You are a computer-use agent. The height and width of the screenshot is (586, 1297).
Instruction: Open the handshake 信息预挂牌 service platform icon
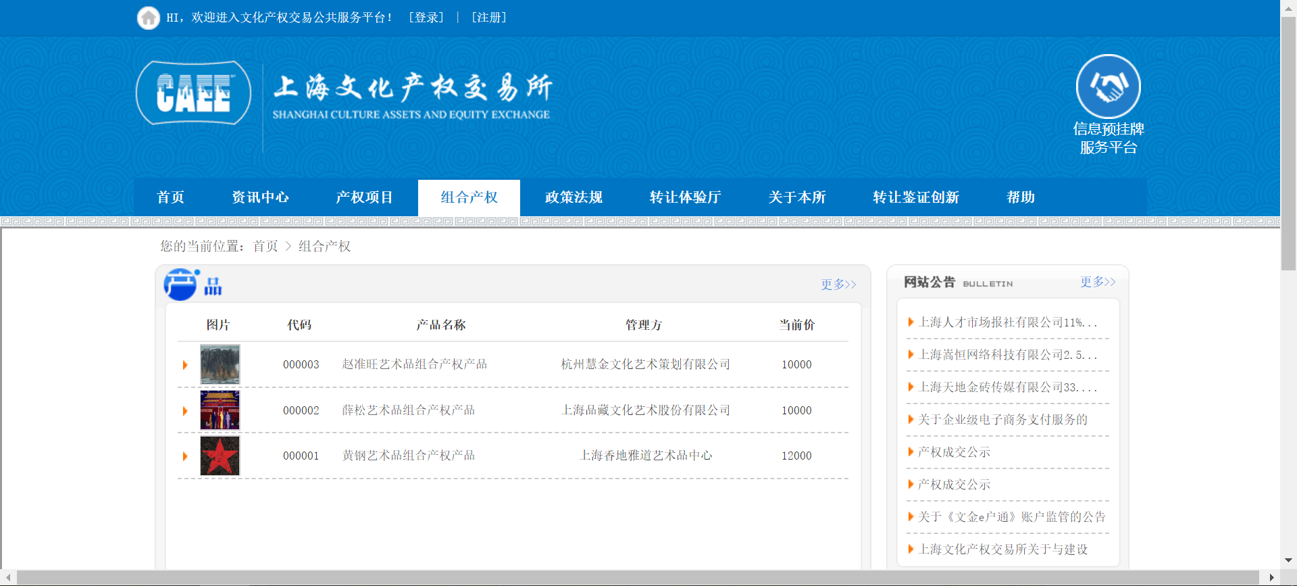1108,87
